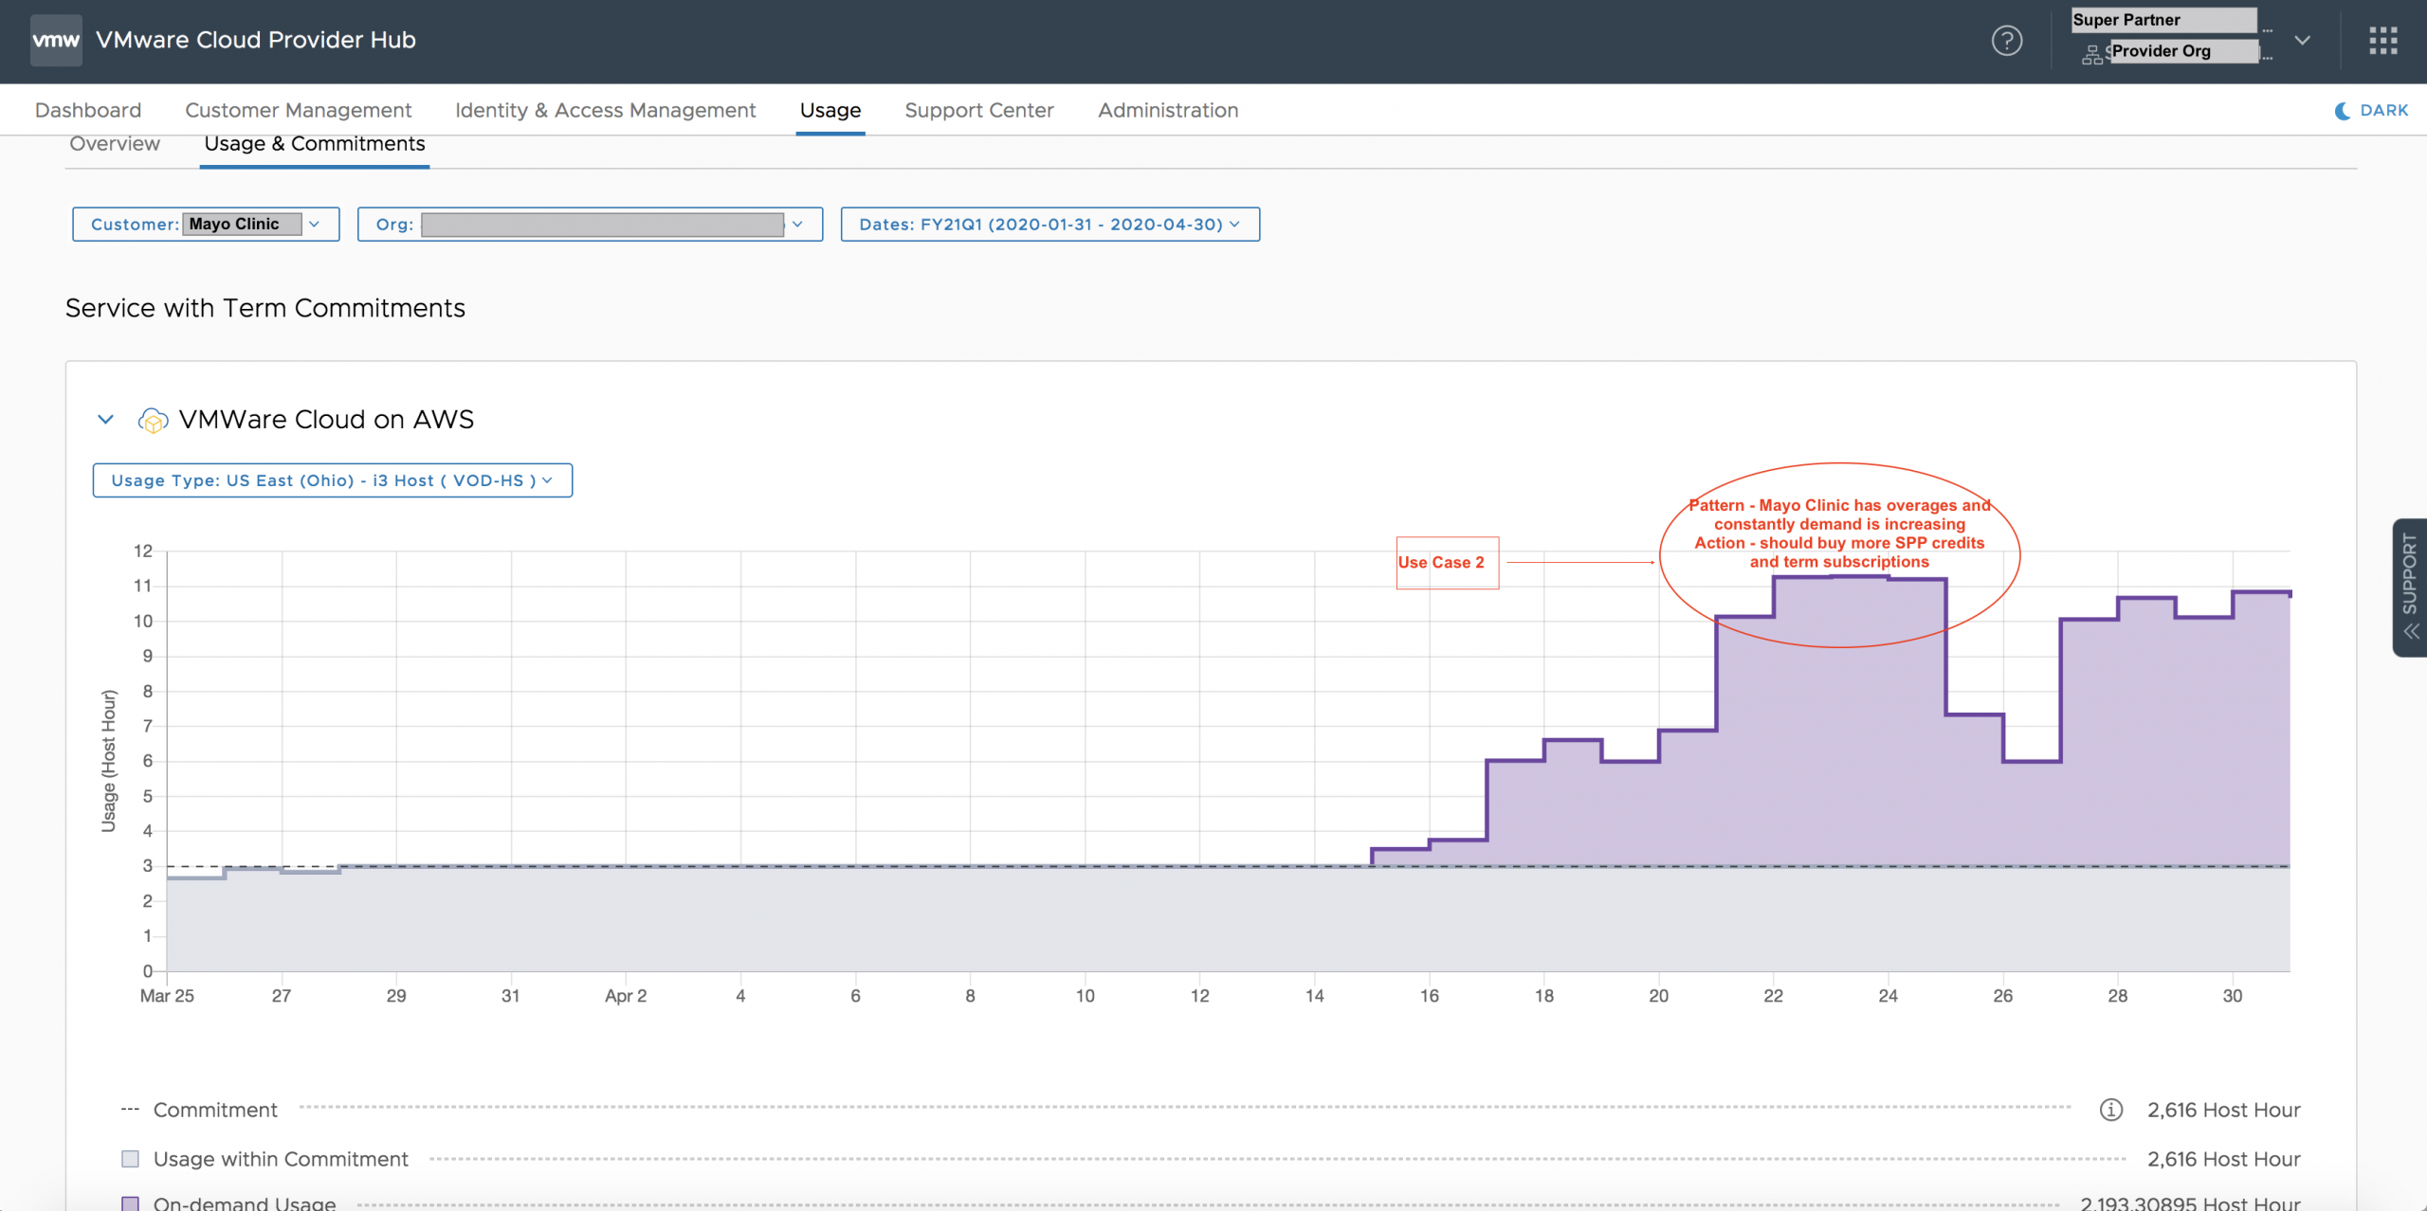This screenshot has width=2427, height=1211.
Task: Open the Support Center link
Action: 978,110
